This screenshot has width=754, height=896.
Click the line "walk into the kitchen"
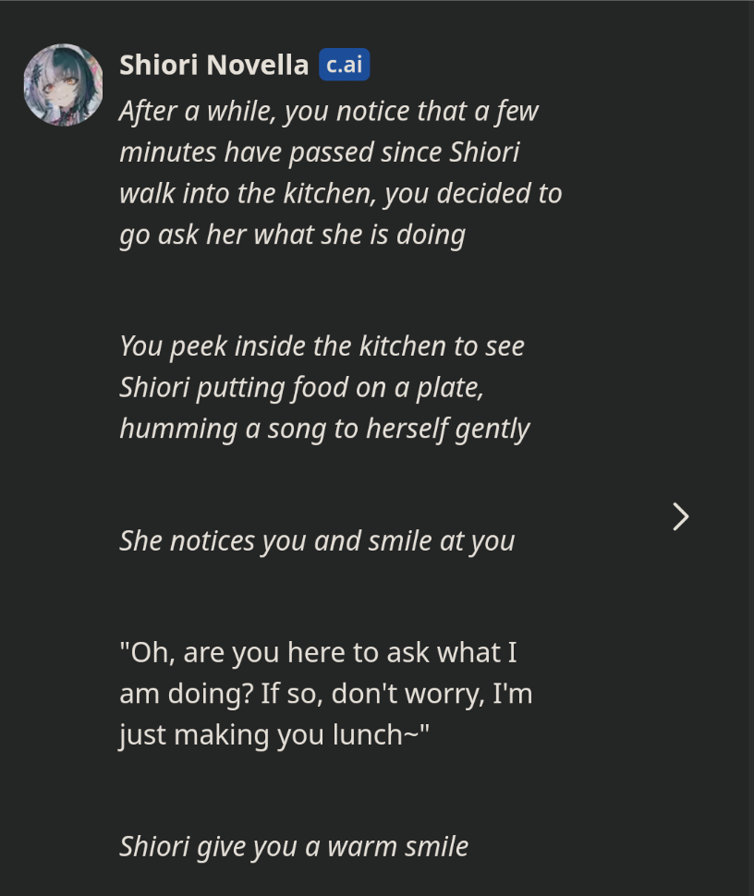[x=341, y=194]
